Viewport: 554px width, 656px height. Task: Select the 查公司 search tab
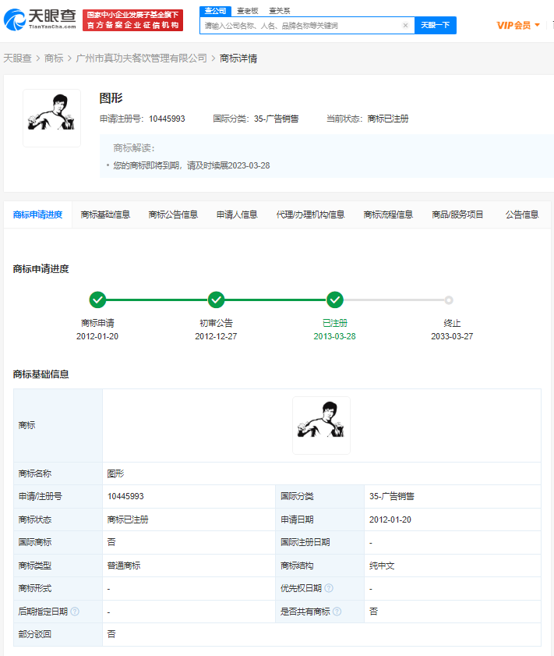[x=215, y=11]
